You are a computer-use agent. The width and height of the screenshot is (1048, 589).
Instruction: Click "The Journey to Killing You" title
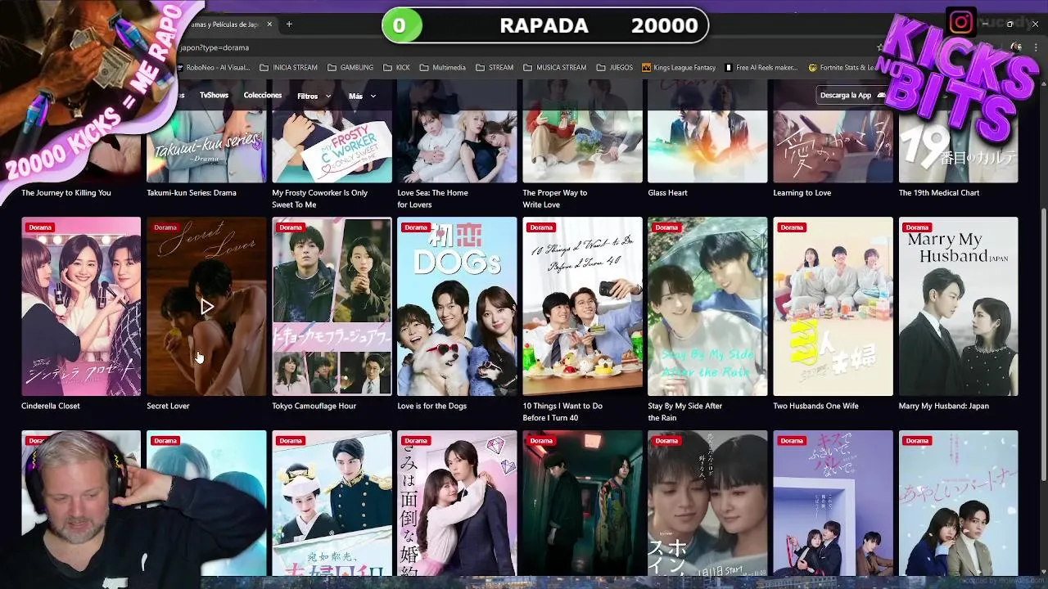coord(66,193)
